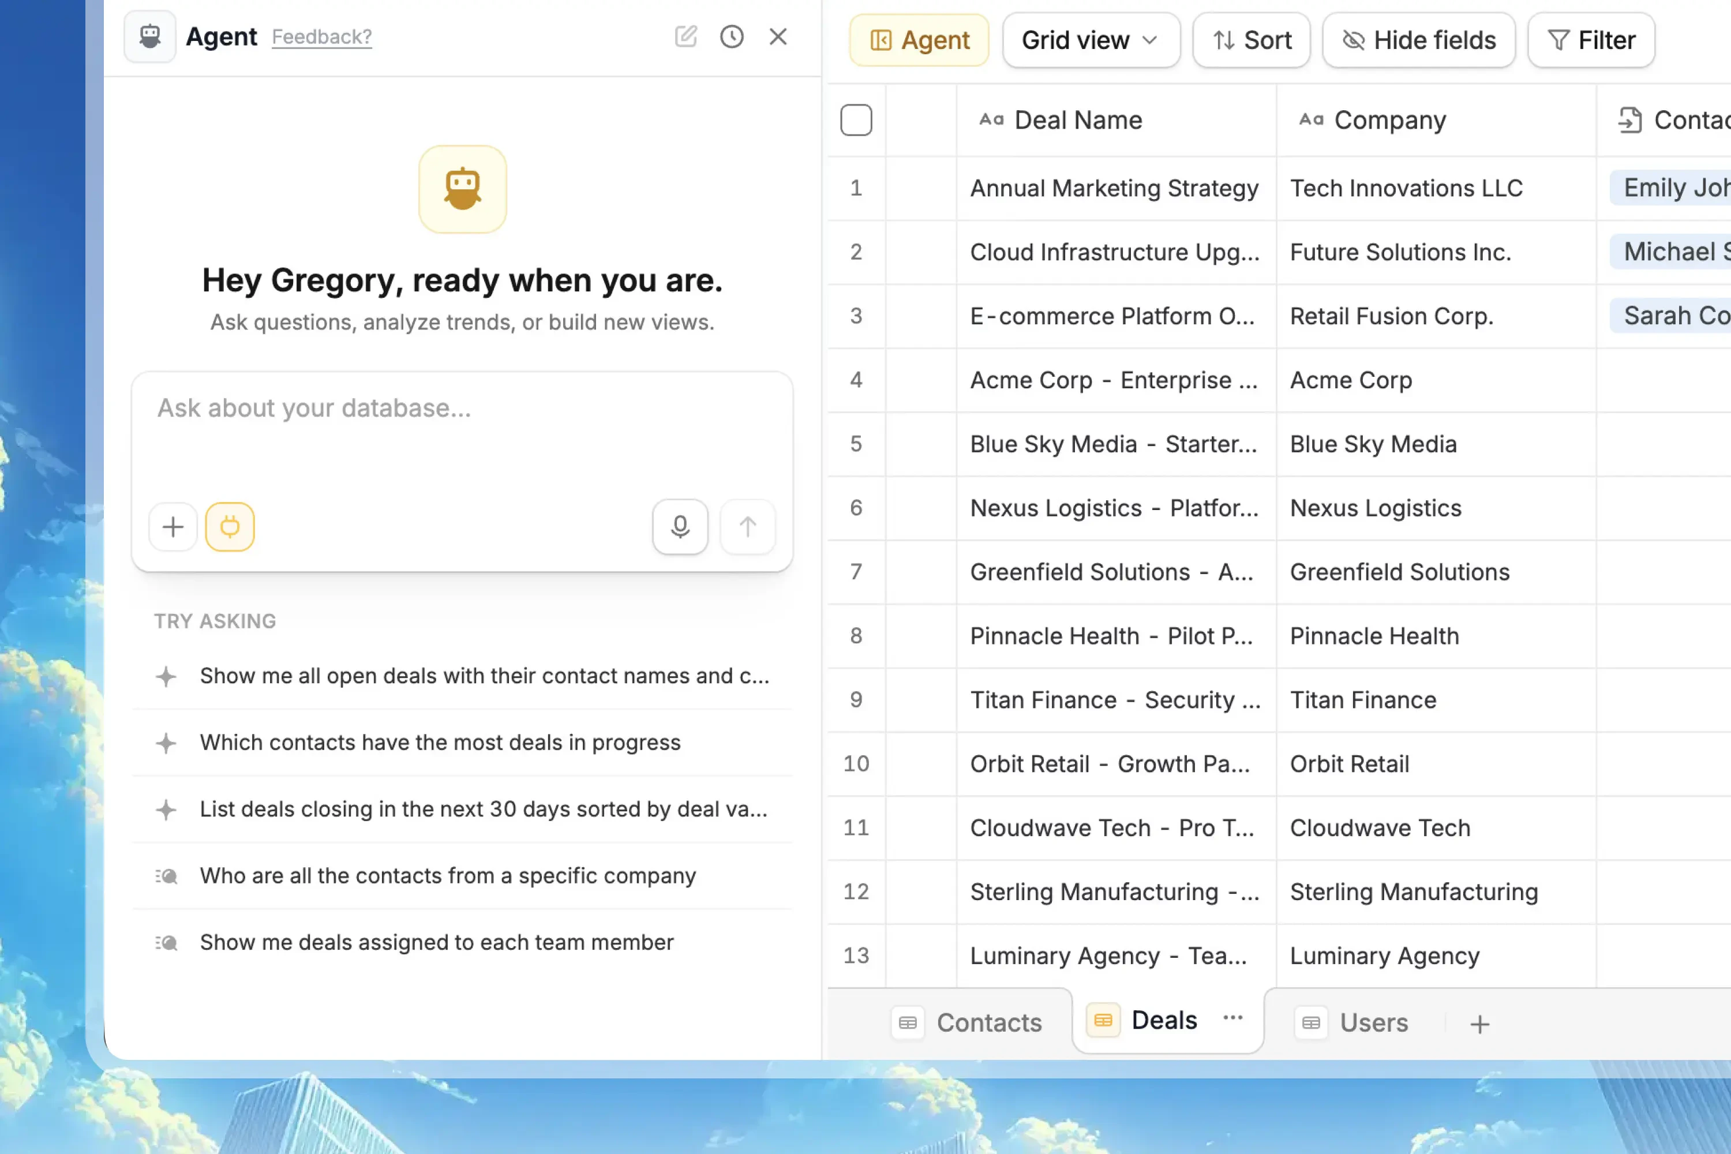Select cell 'E-commerce Platform O...'

click(1116, 316)
